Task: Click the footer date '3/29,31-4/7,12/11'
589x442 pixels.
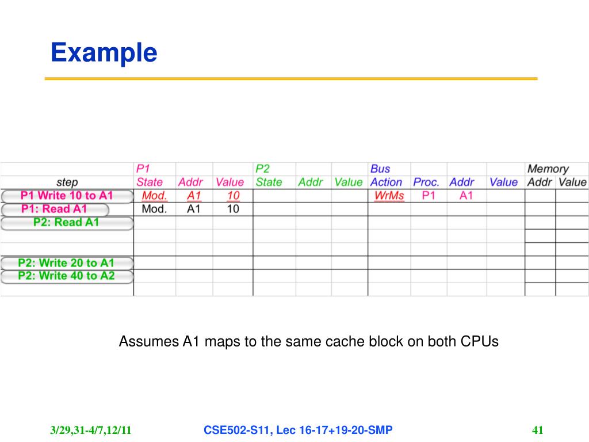Action: [91, 430]
